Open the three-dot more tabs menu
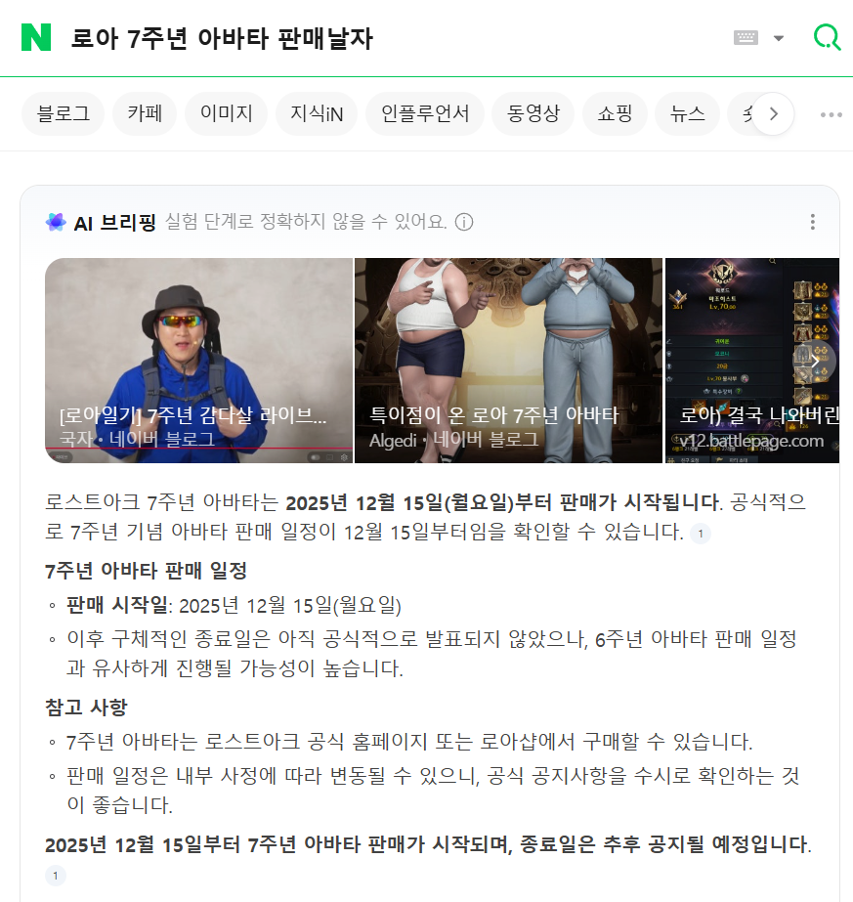Viewport: 853px width, 902px height. (x=832, y=114)
